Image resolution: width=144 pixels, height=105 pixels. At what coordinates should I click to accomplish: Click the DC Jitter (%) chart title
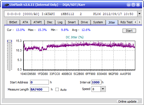click(75, 37)
